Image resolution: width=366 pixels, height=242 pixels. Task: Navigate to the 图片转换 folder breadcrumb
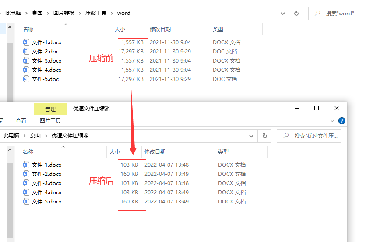pos(64,13)
